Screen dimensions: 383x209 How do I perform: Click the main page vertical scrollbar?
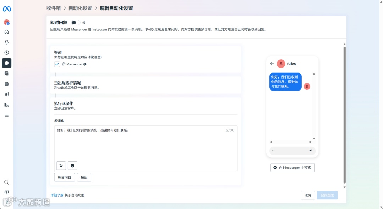coord(345,115)
